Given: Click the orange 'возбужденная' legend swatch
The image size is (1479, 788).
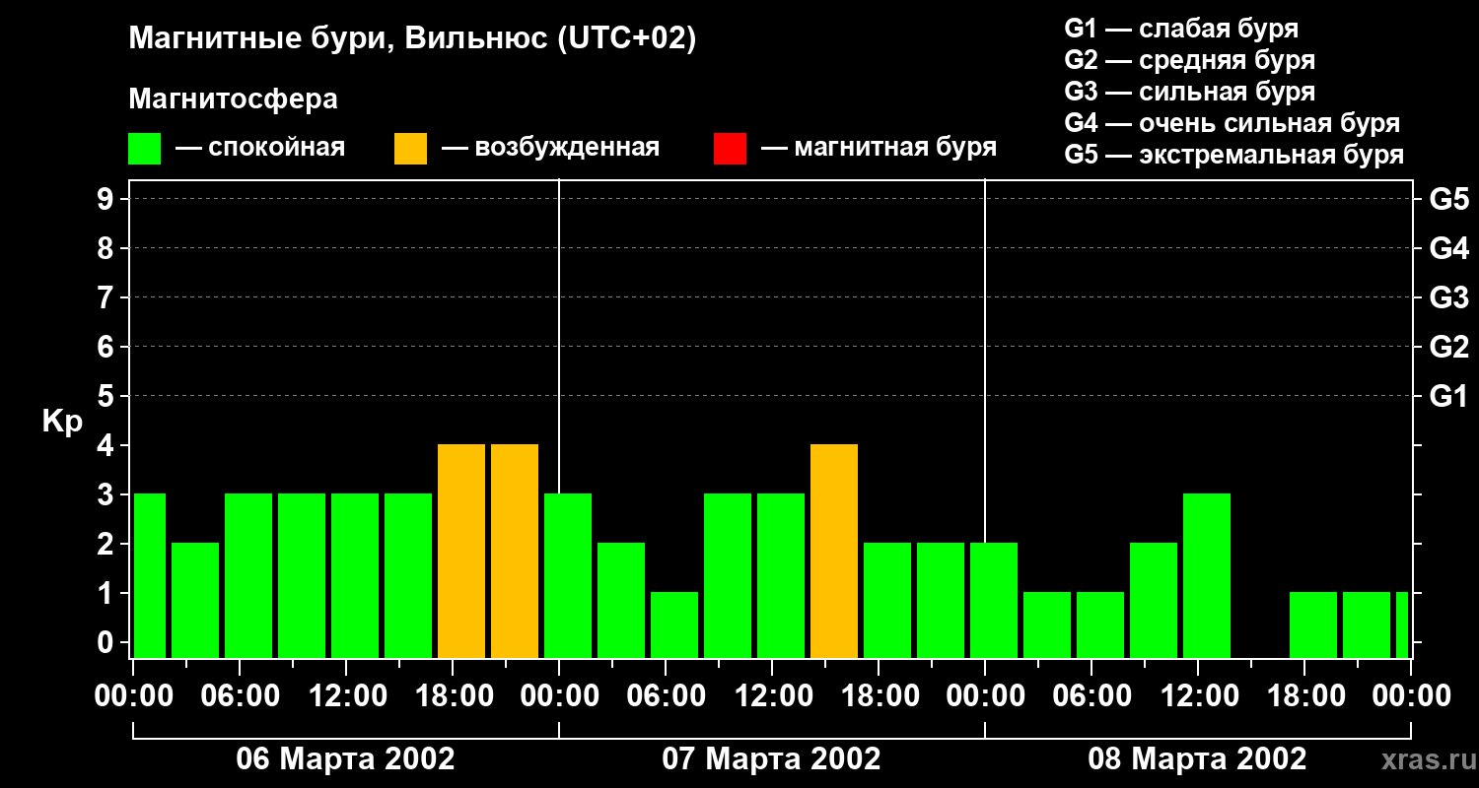Looking at the screenshot, I should [x=411, y=149].
